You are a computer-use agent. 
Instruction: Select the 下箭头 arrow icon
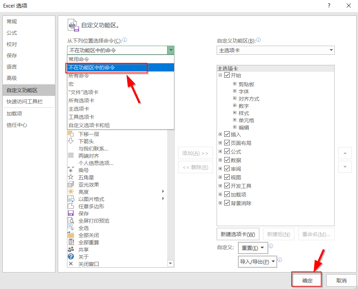(x=71, y=141)
